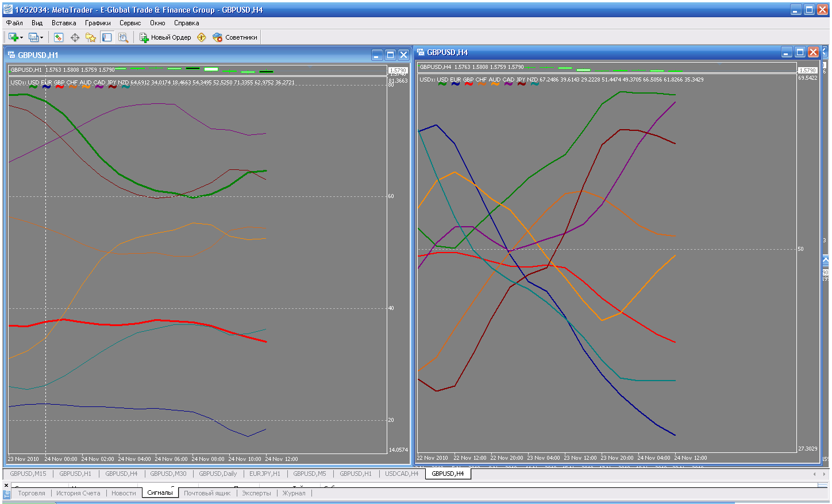Switch to the GBPUSD,M15 chart tab
Viewport: 832px width, 504px height.
pos(28,474)
